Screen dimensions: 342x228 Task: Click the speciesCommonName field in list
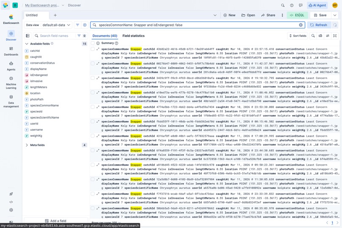44,105
